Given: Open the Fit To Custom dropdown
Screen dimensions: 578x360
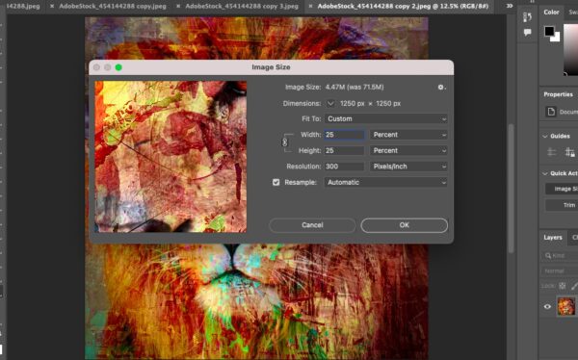Looking at the screenshot, I should pos(386,119).
